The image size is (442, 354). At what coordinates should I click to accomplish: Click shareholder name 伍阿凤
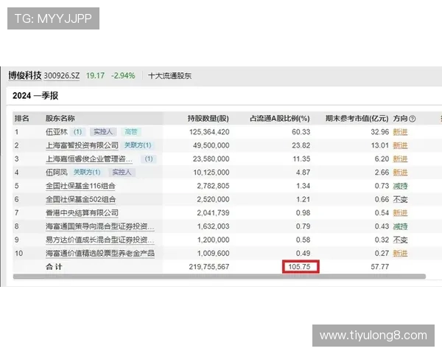tap(57, 172)
